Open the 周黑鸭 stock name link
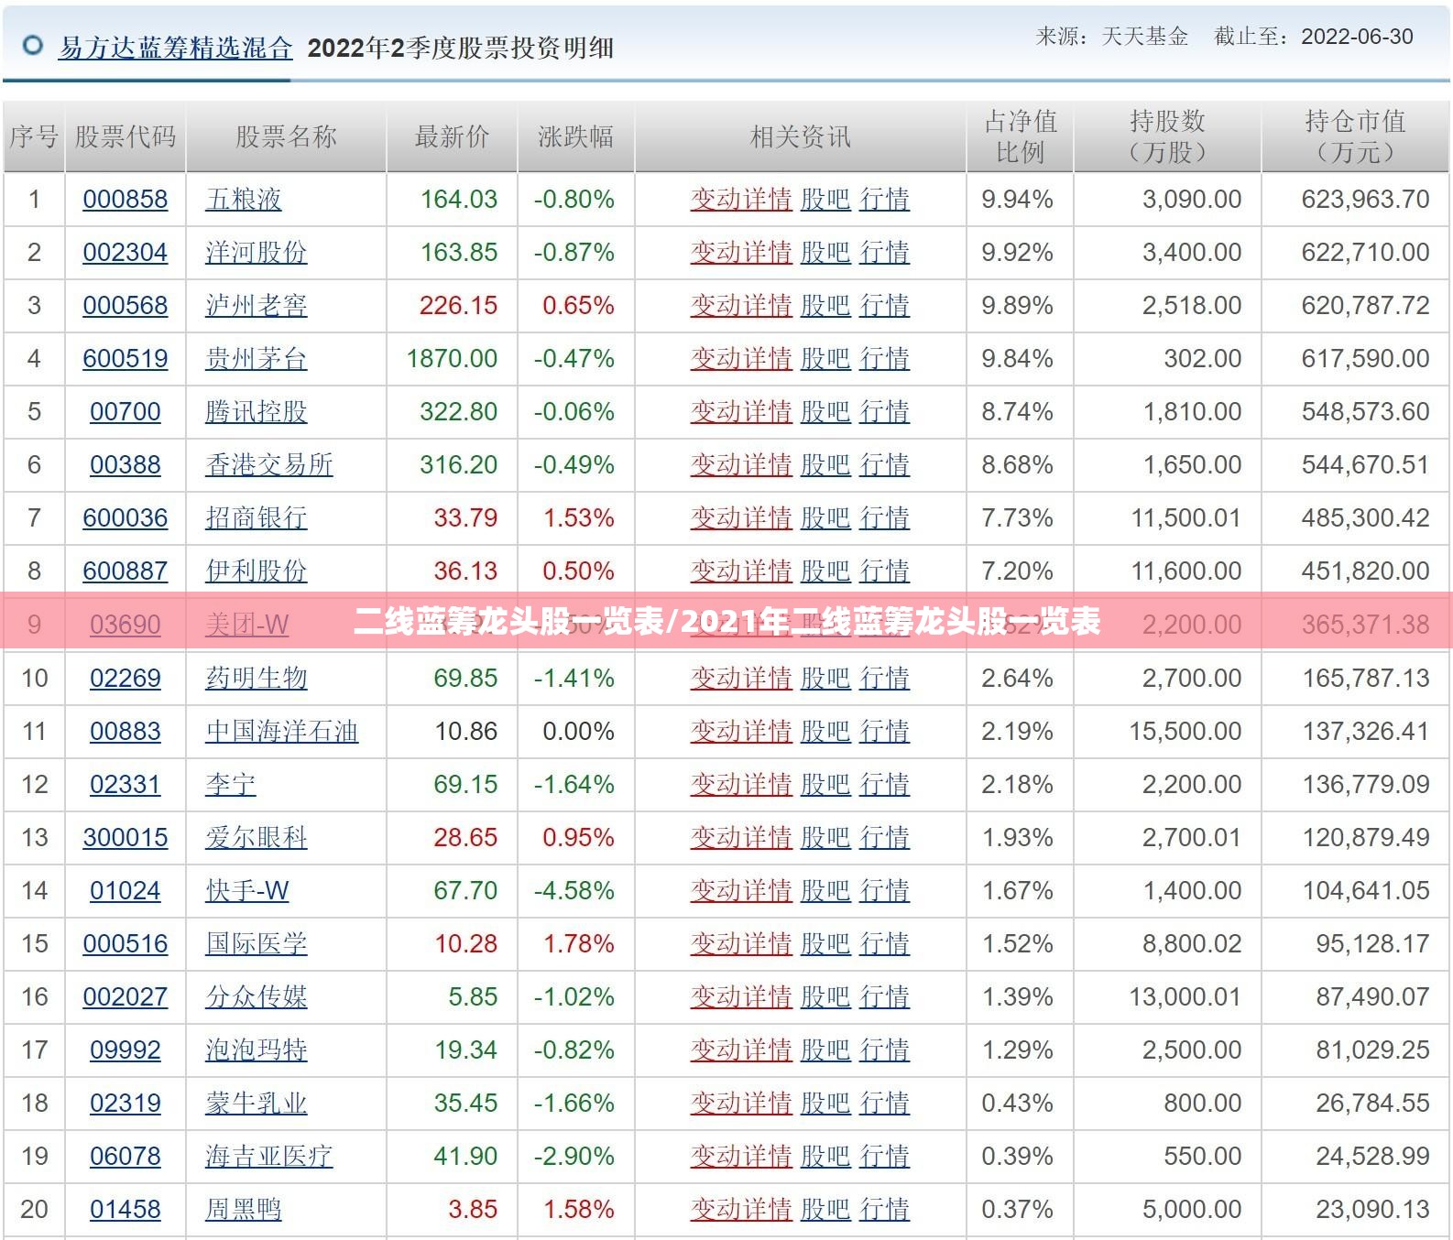 point(244,1209)
